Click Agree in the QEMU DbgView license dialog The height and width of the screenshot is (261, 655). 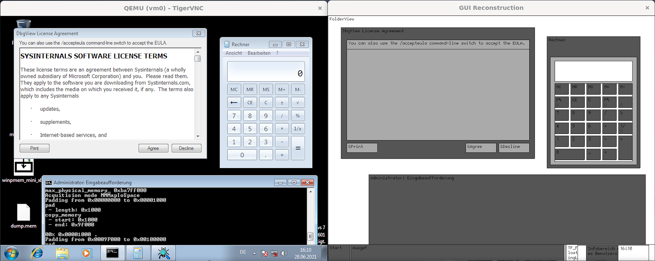click(153, 148)
